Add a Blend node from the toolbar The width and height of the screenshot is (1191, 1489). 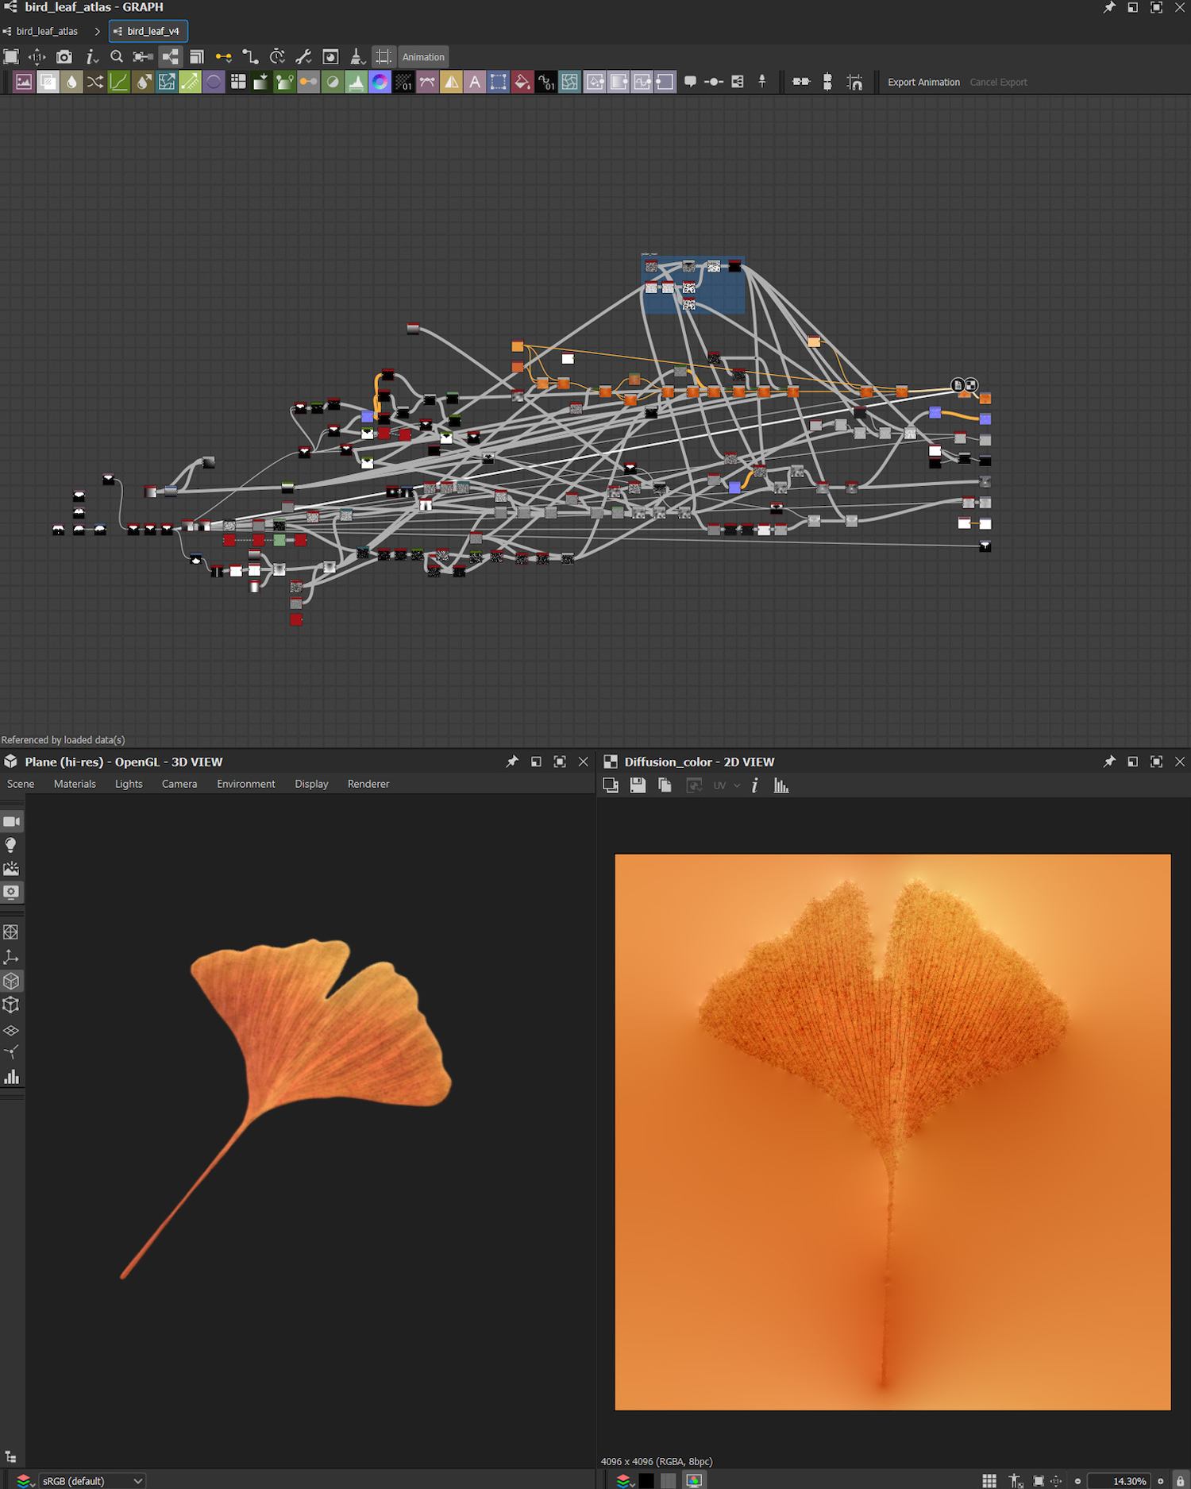point(48,82)
